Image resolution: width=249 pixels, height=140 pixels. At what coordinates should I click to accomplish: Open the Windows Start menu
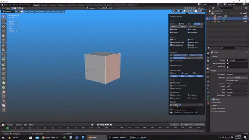tap(3, 137)
